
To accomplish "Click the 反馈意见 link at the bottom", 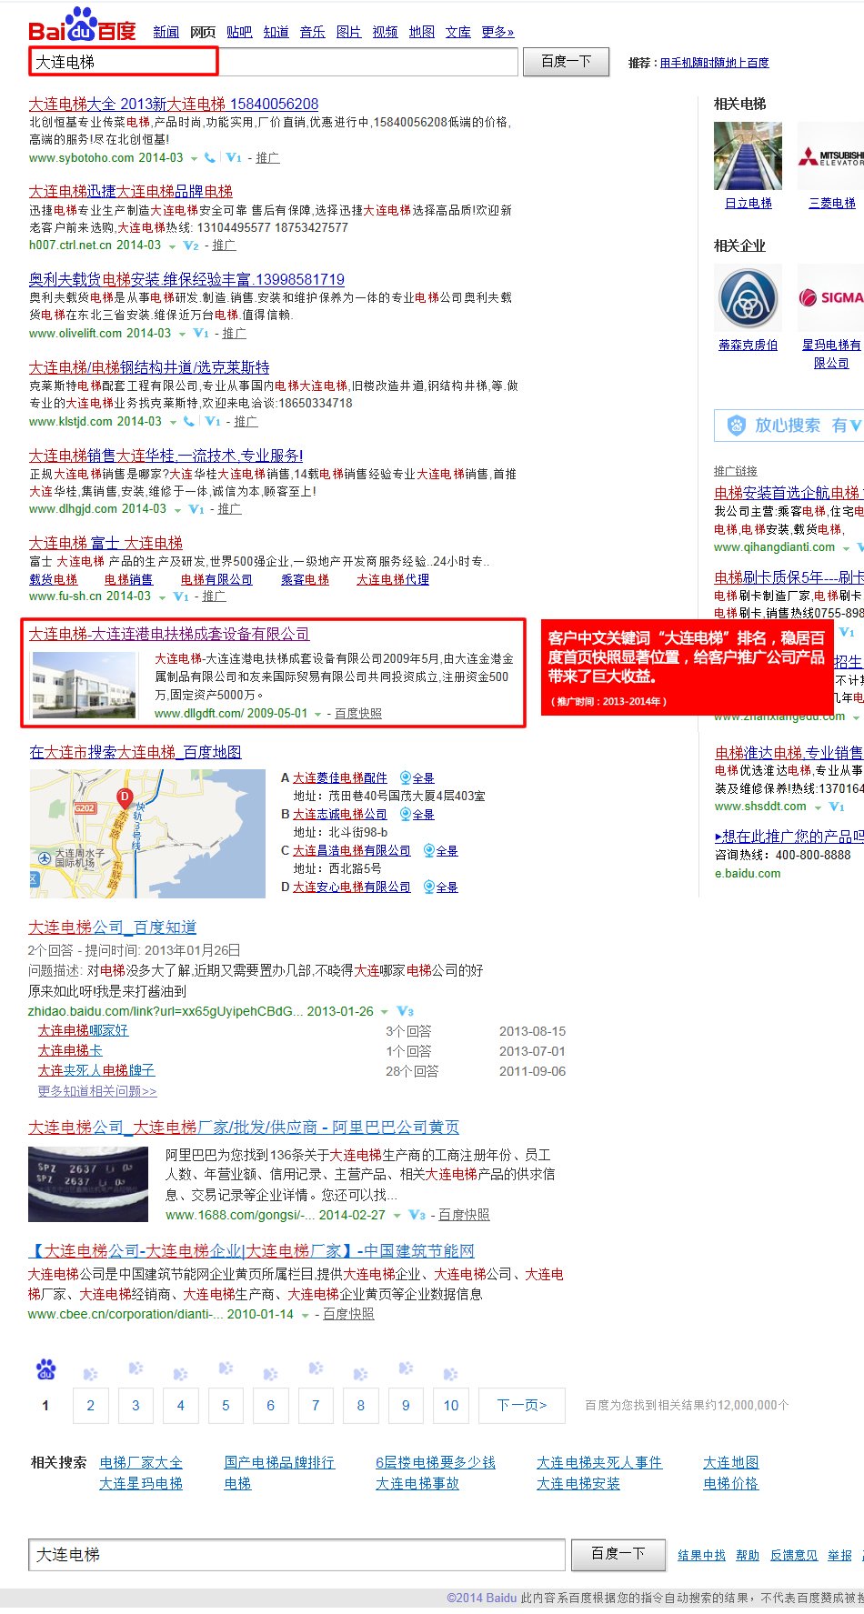I will 794,1556.
